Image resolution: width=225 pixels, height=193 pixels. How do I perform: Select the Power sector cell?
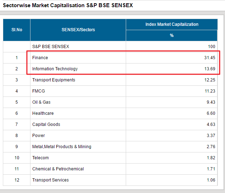(78, 136)
